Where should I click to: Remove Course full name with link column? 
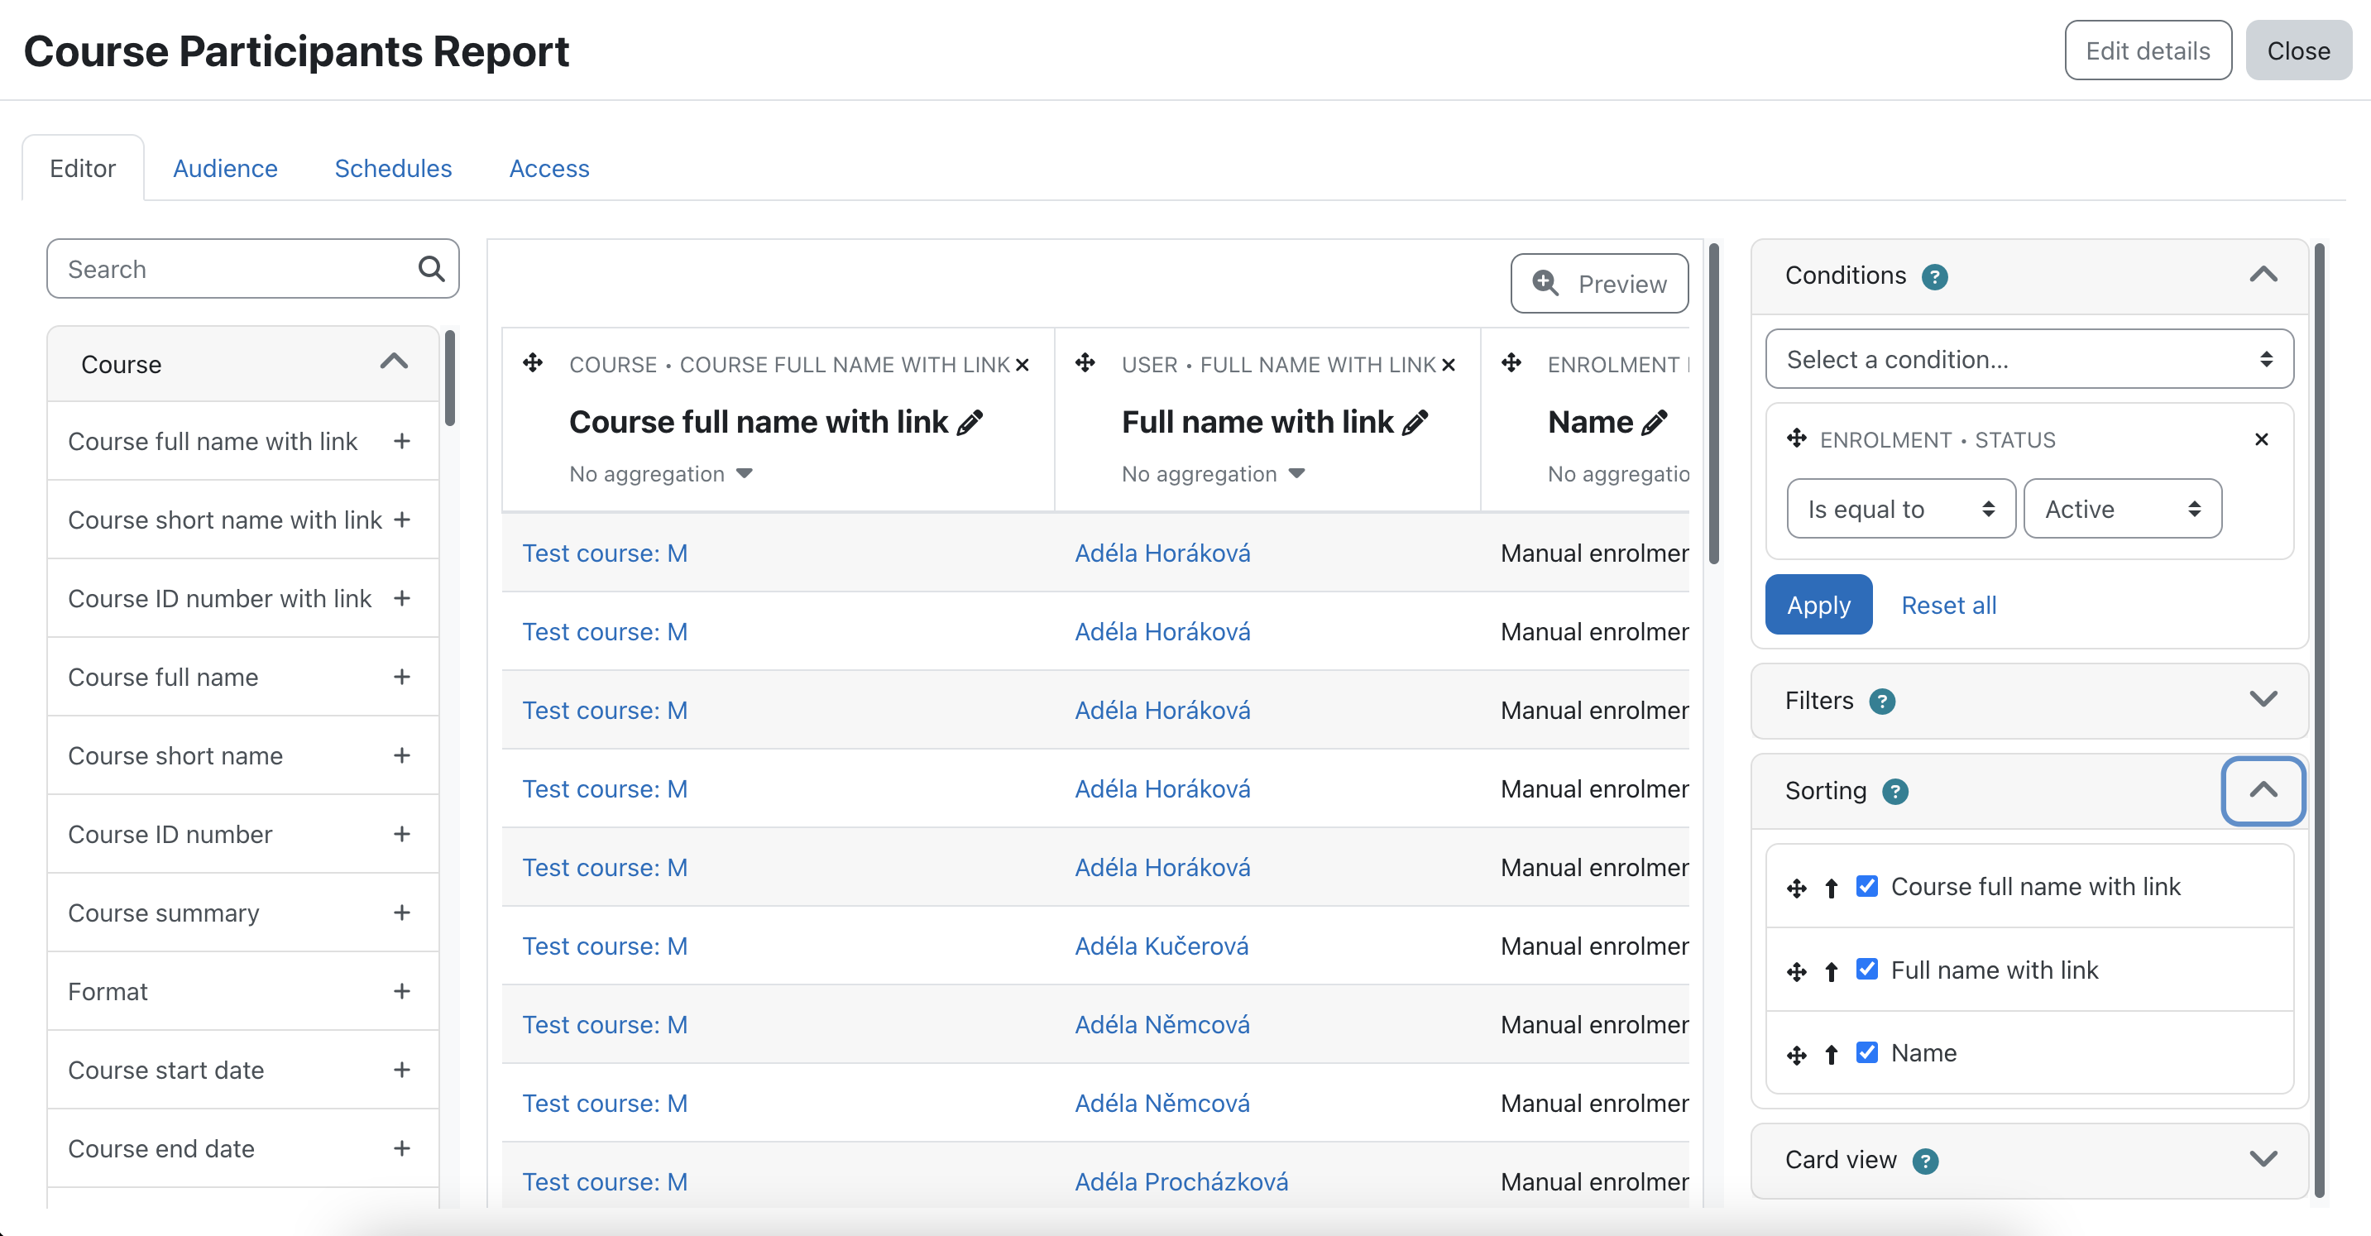[x=1022, y=366]
